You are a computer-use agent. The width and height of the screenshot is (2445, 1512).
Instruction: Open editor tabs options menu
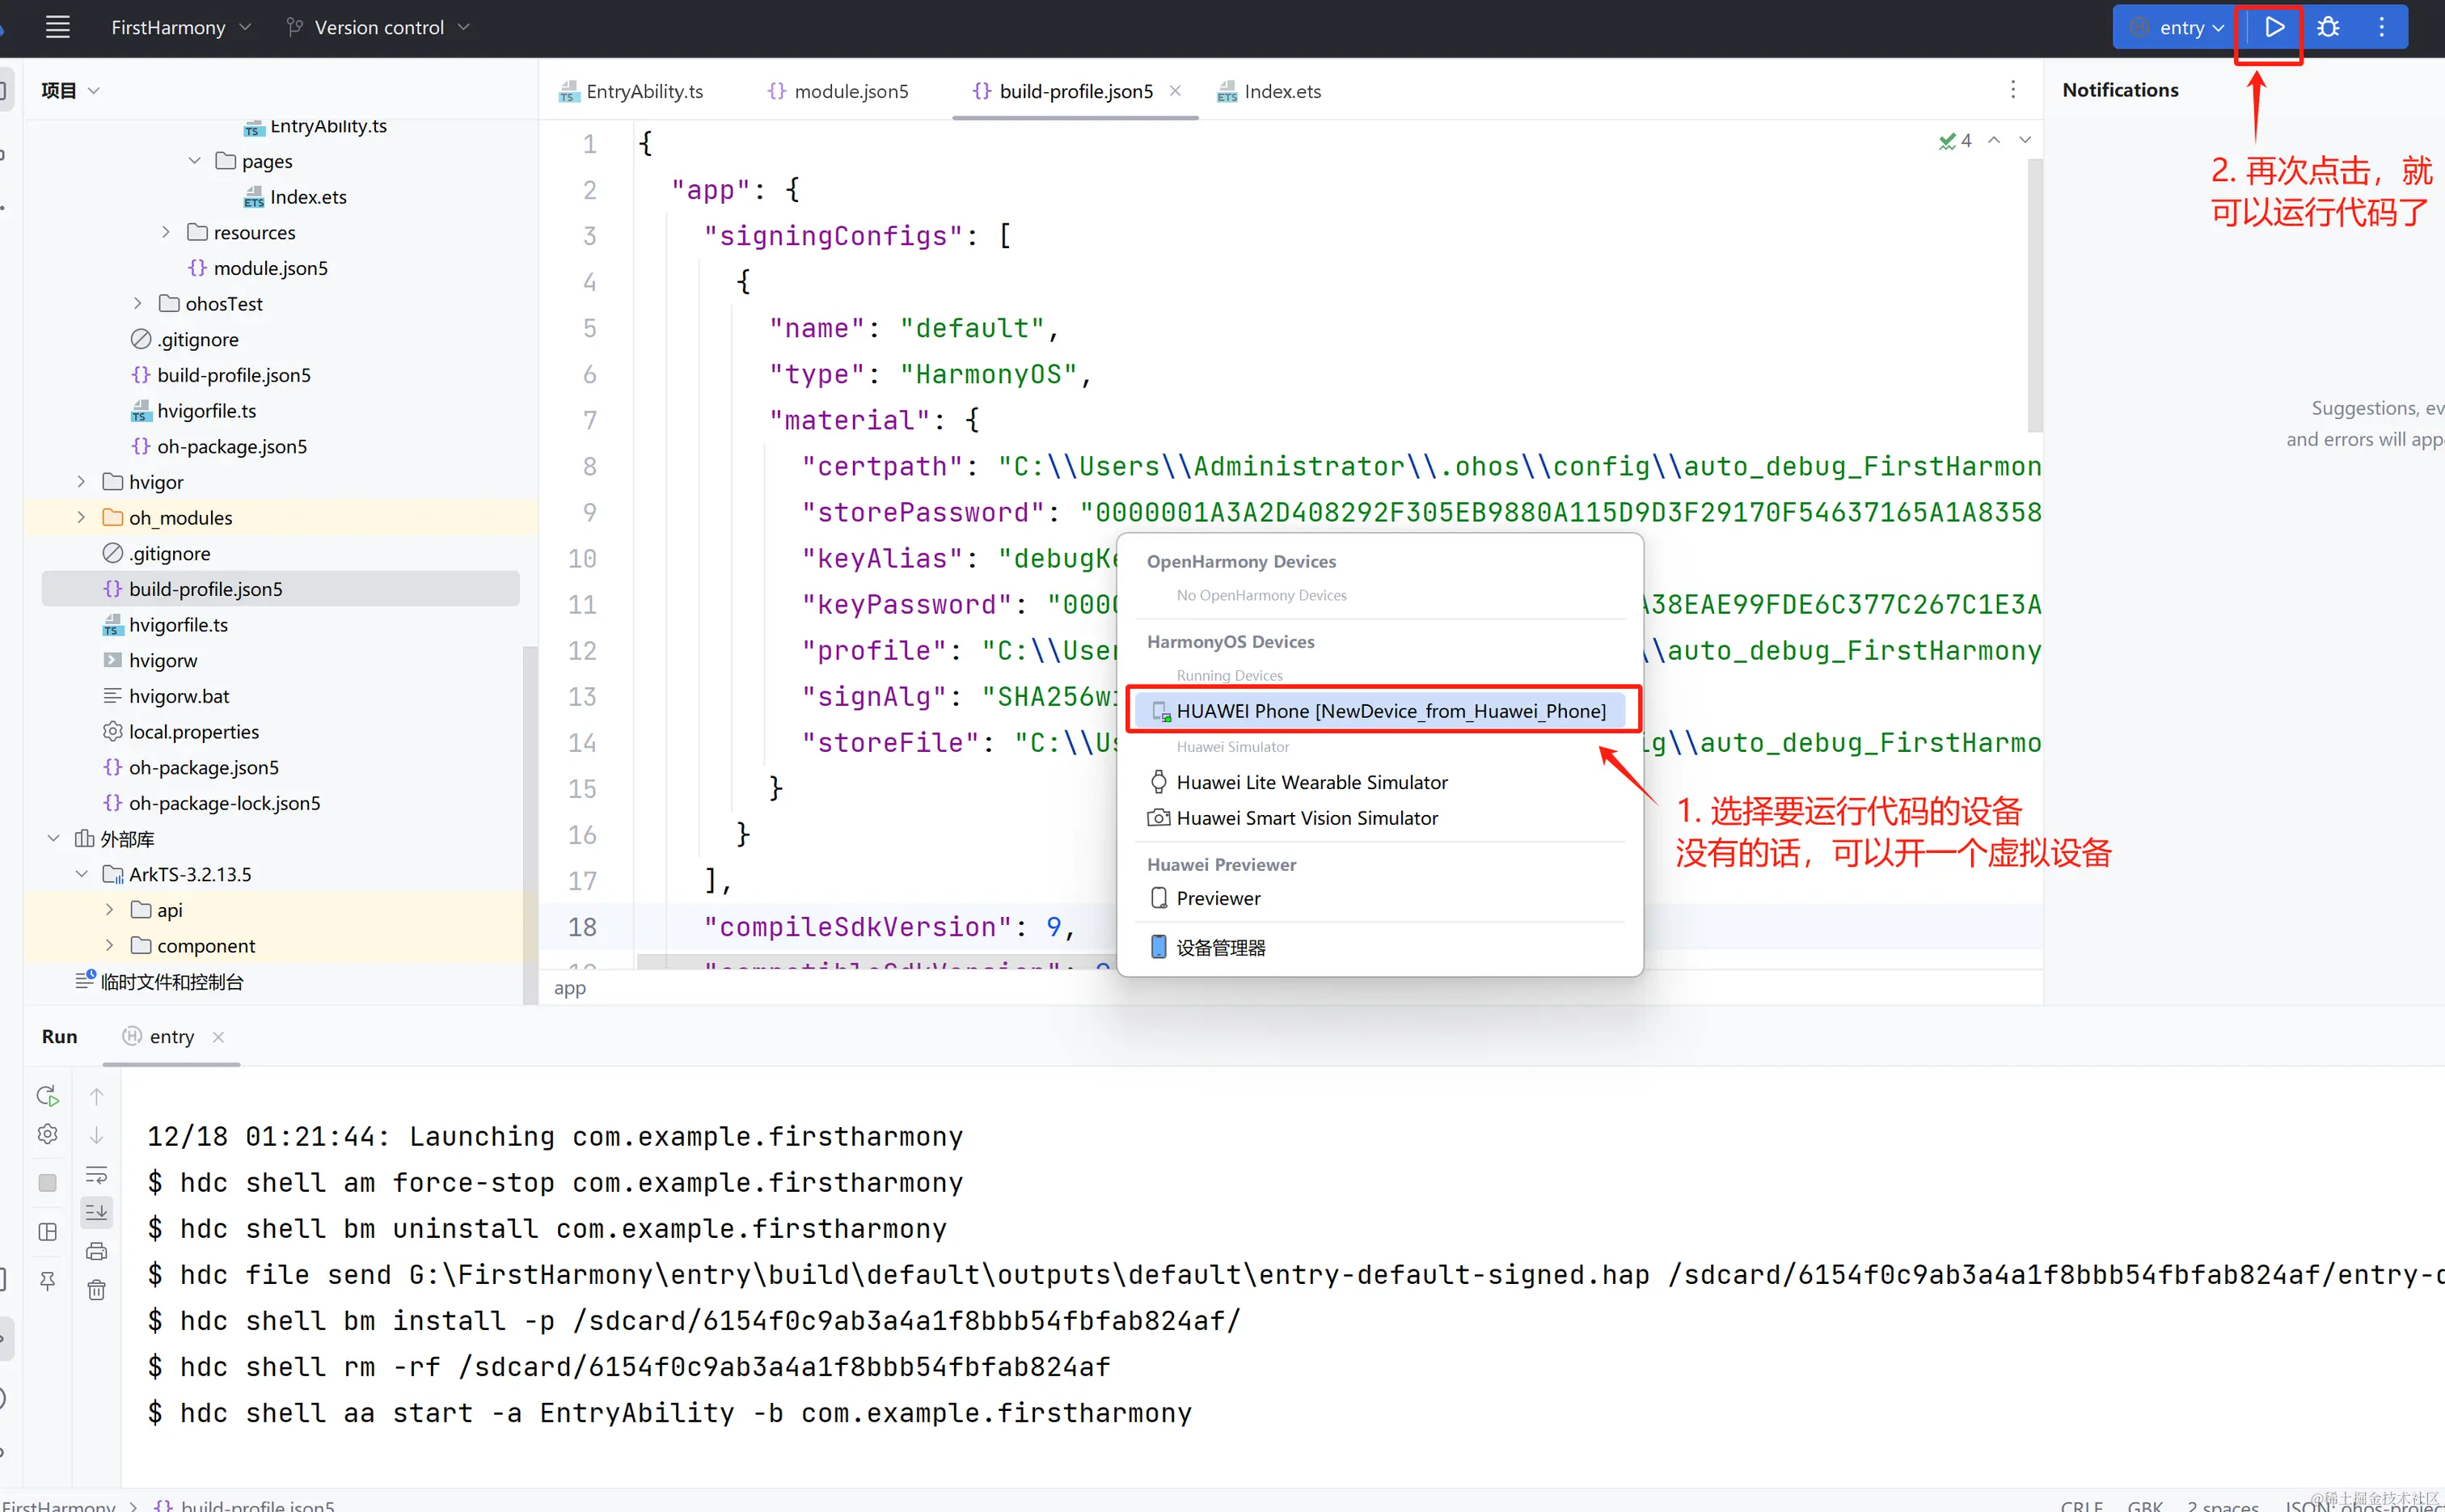(x=2012, y=90)
